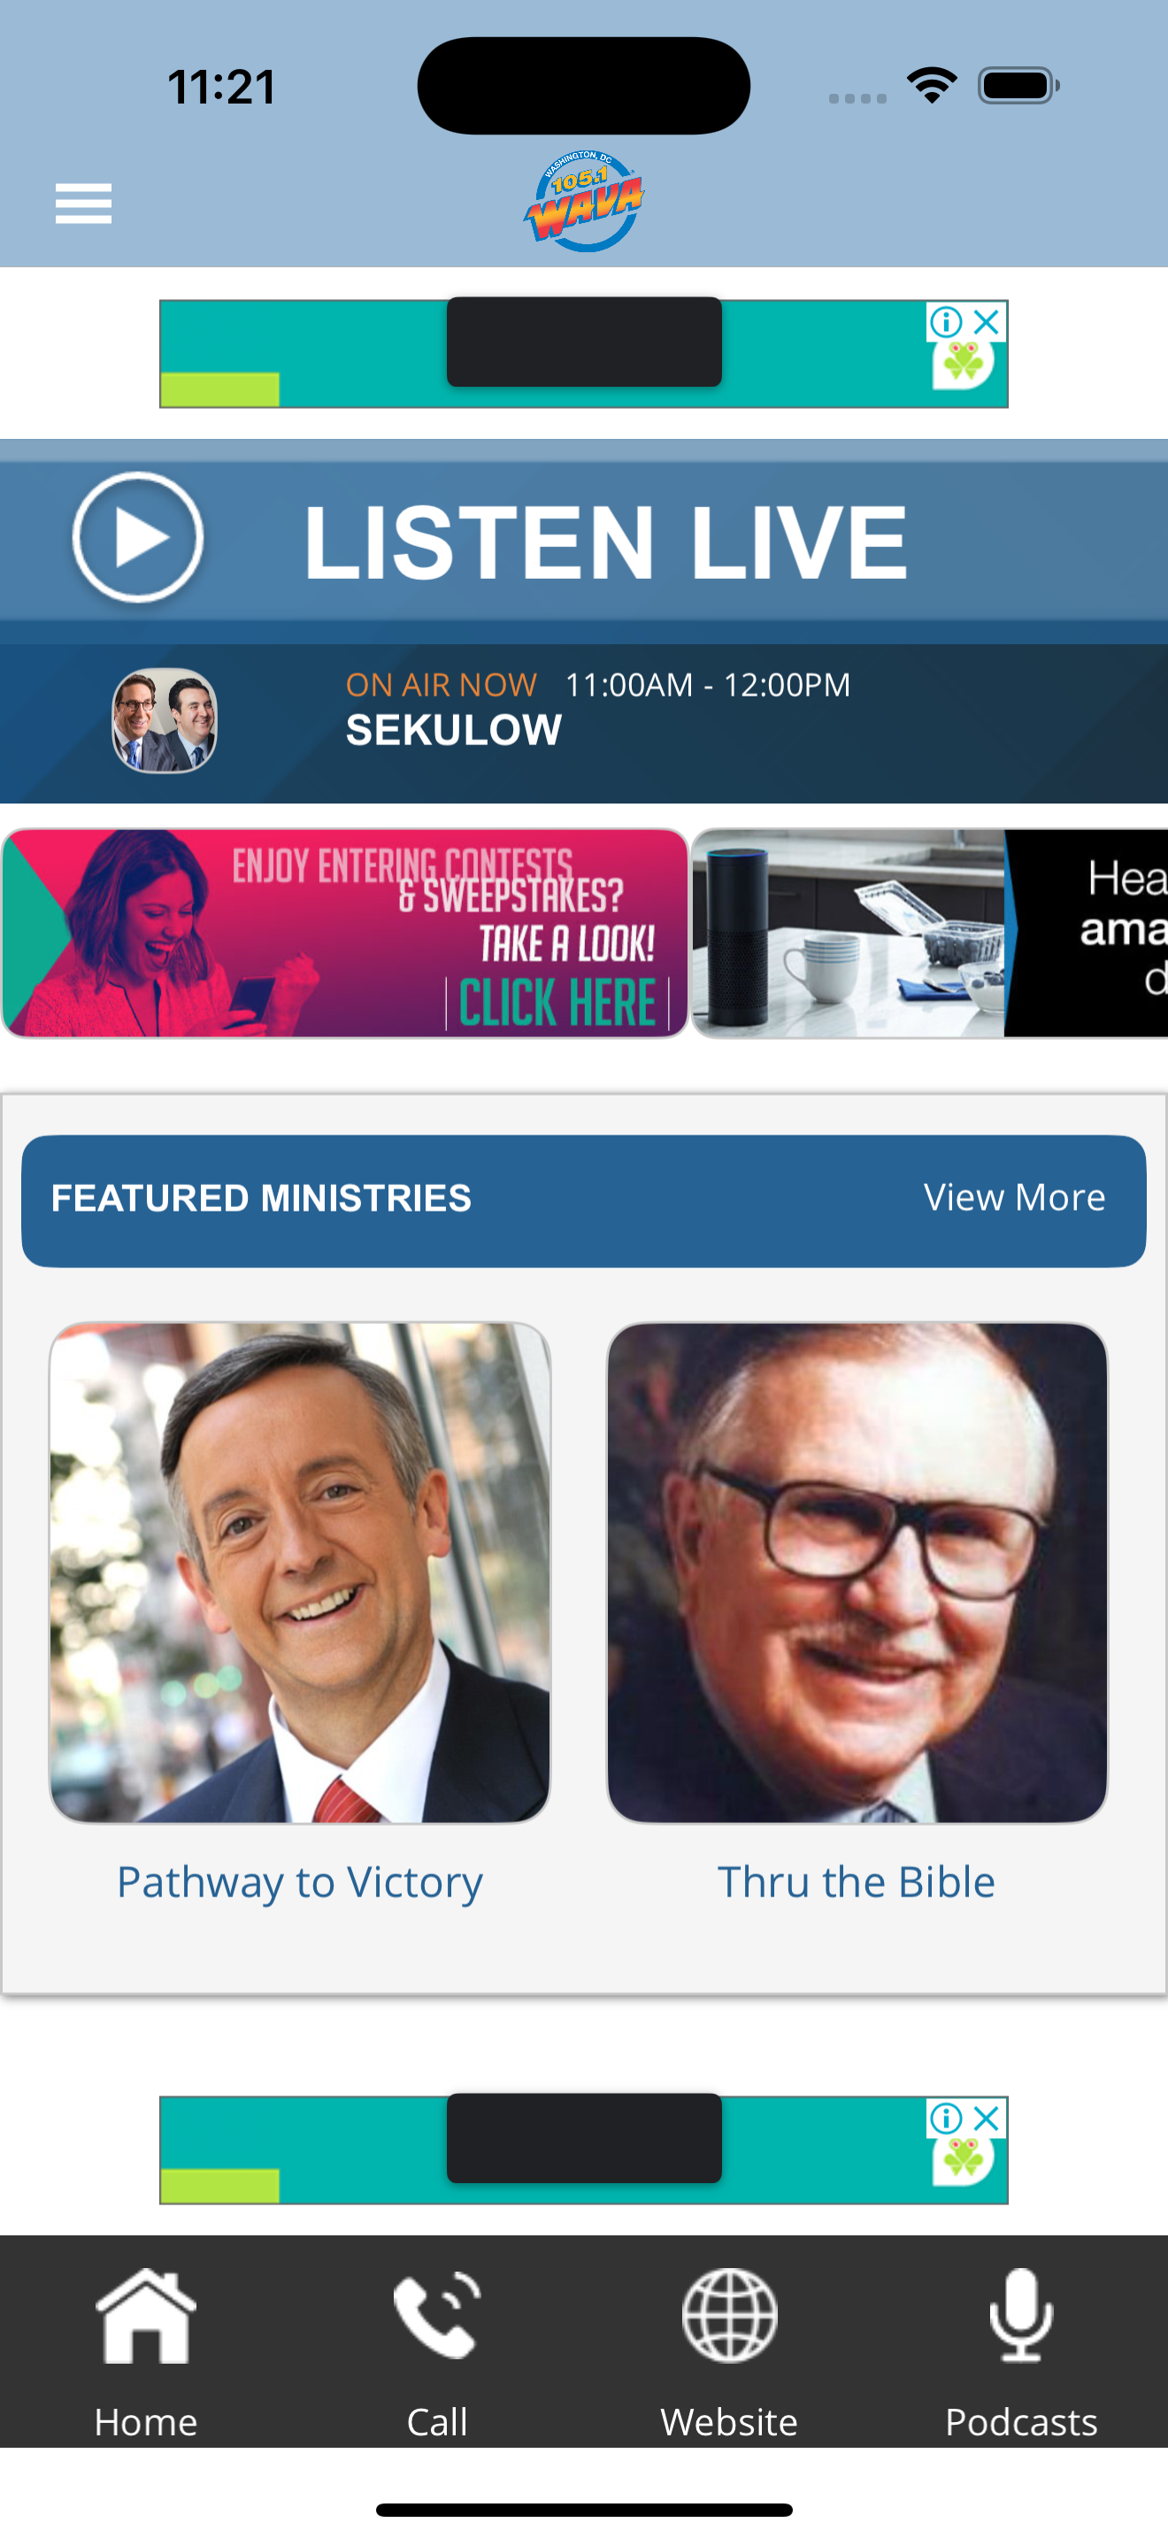Screen dimensions: 1168x2538
Task: Open the smart speaker promo banner
Action: coord(930,933)
